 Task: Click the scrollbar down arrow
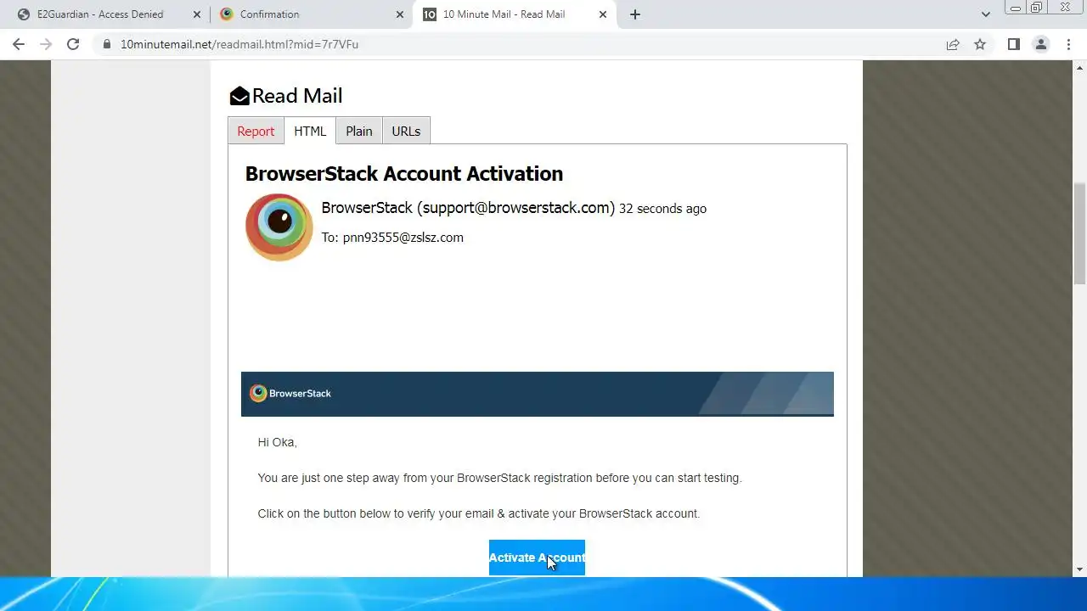(1080, 569)
